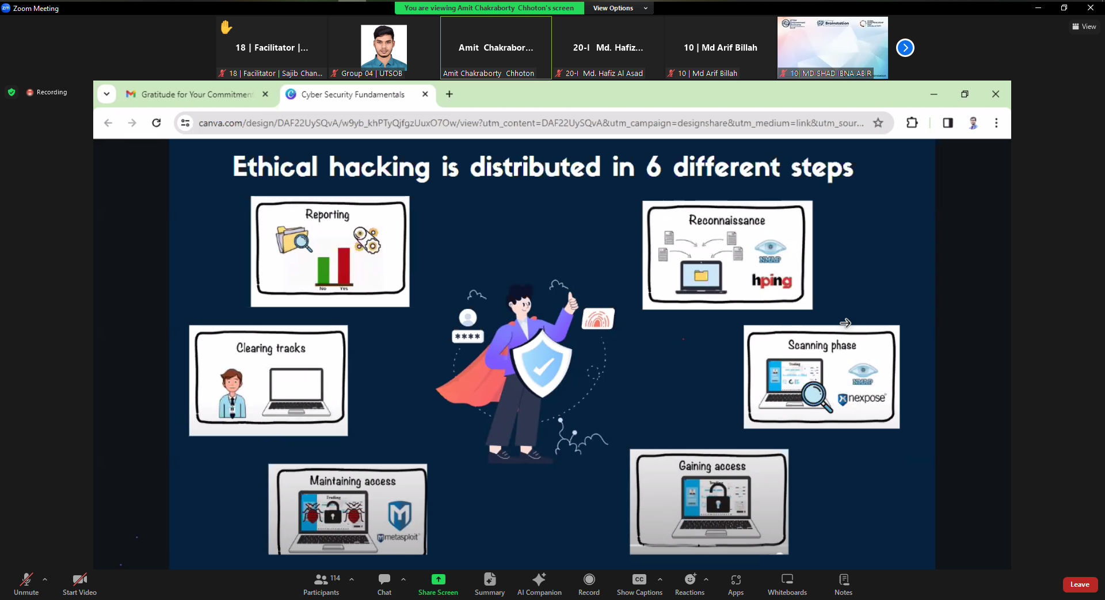Viewport: 1105px width, 600px height.
Task: Leave the meeting
Action: tap(1080, 584)
